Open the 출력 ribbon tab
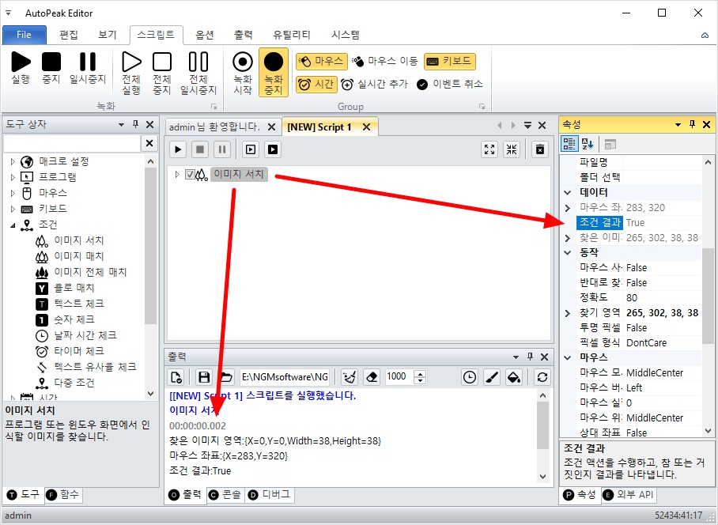This screenshot has height=525, width=718. click(x=243, y=35)
